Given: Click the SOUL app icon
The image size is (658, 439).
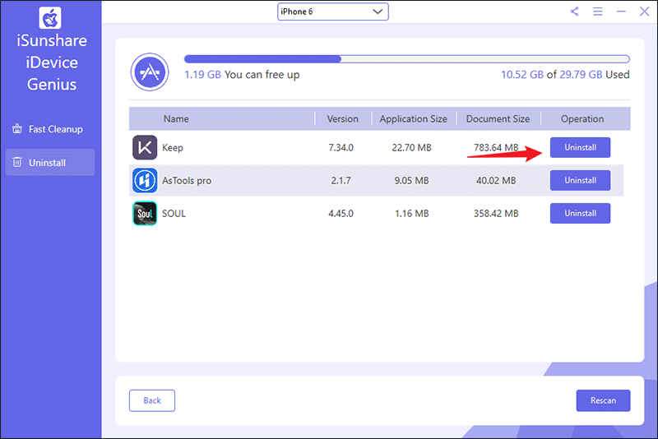Looking at the screenshot, I should click(x=145, y=214).
